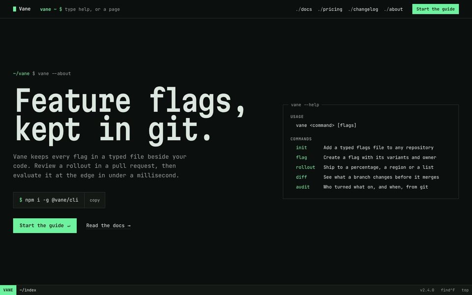
Task: Click the '~/vane $ vane --about' prompt line
Action: 42,73
